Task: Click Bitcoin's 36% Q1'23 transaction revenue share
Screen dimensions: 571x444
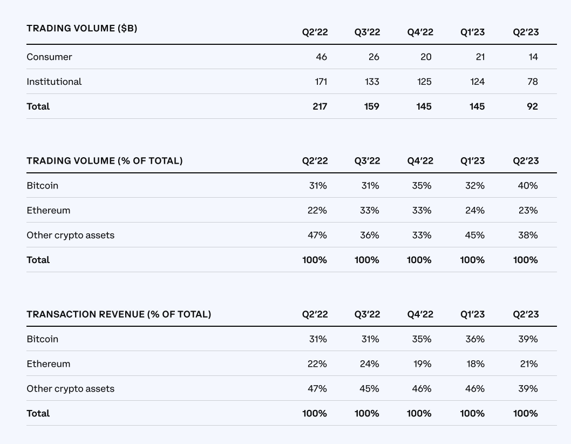Action: coord(474,339)
